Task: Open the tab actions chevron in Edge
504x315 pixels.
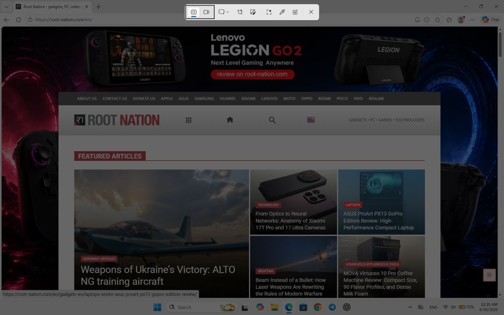Action: tap(7, 7)
